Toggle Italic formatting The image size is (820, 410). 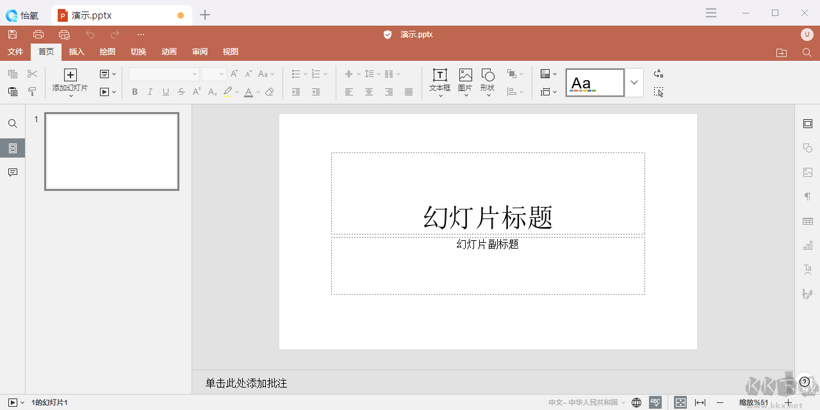click(x=150, y=92)
